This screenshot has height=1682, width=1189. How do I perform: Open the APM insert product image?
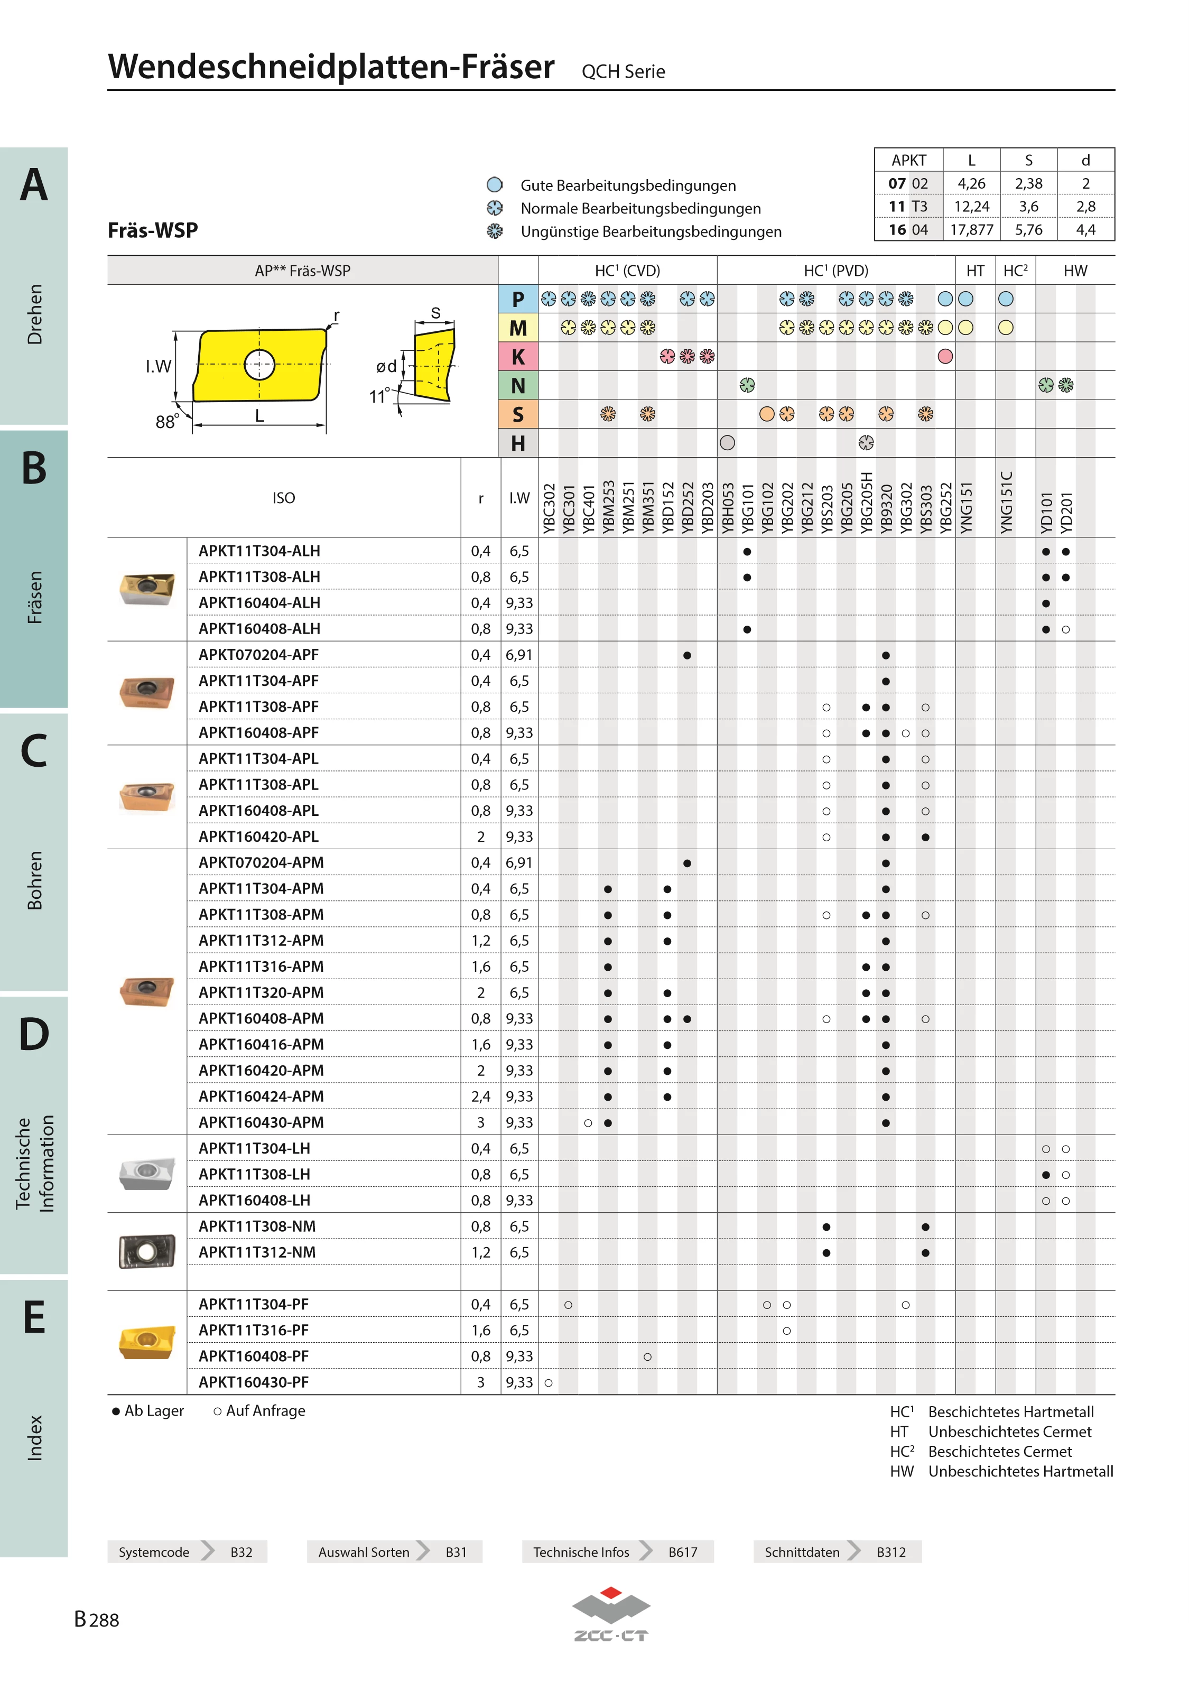pyautogui.click(x=146, y=992)
